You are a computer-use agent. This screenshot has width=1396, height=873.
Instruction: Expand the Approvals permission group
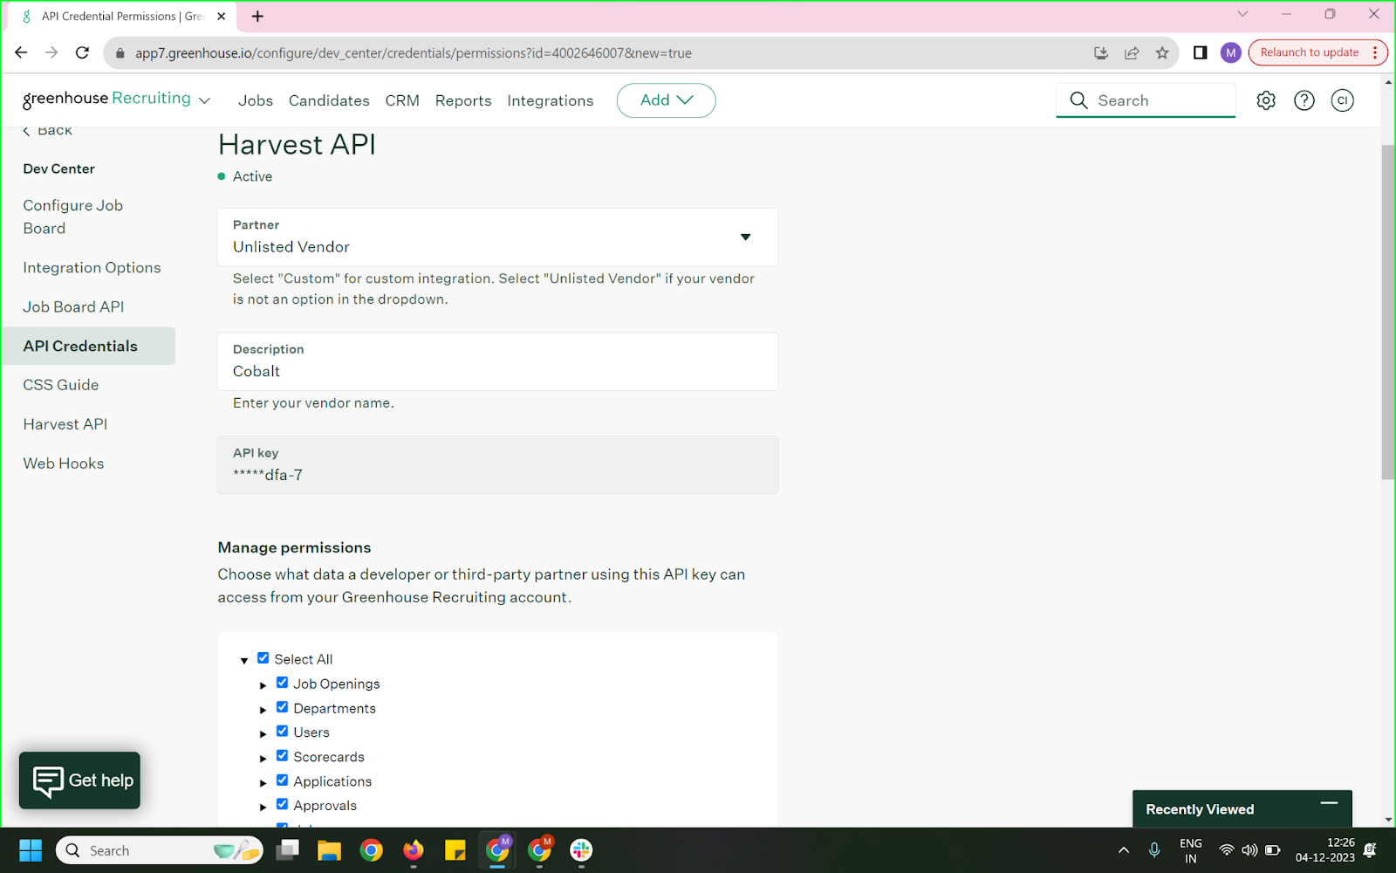point(263,808)
